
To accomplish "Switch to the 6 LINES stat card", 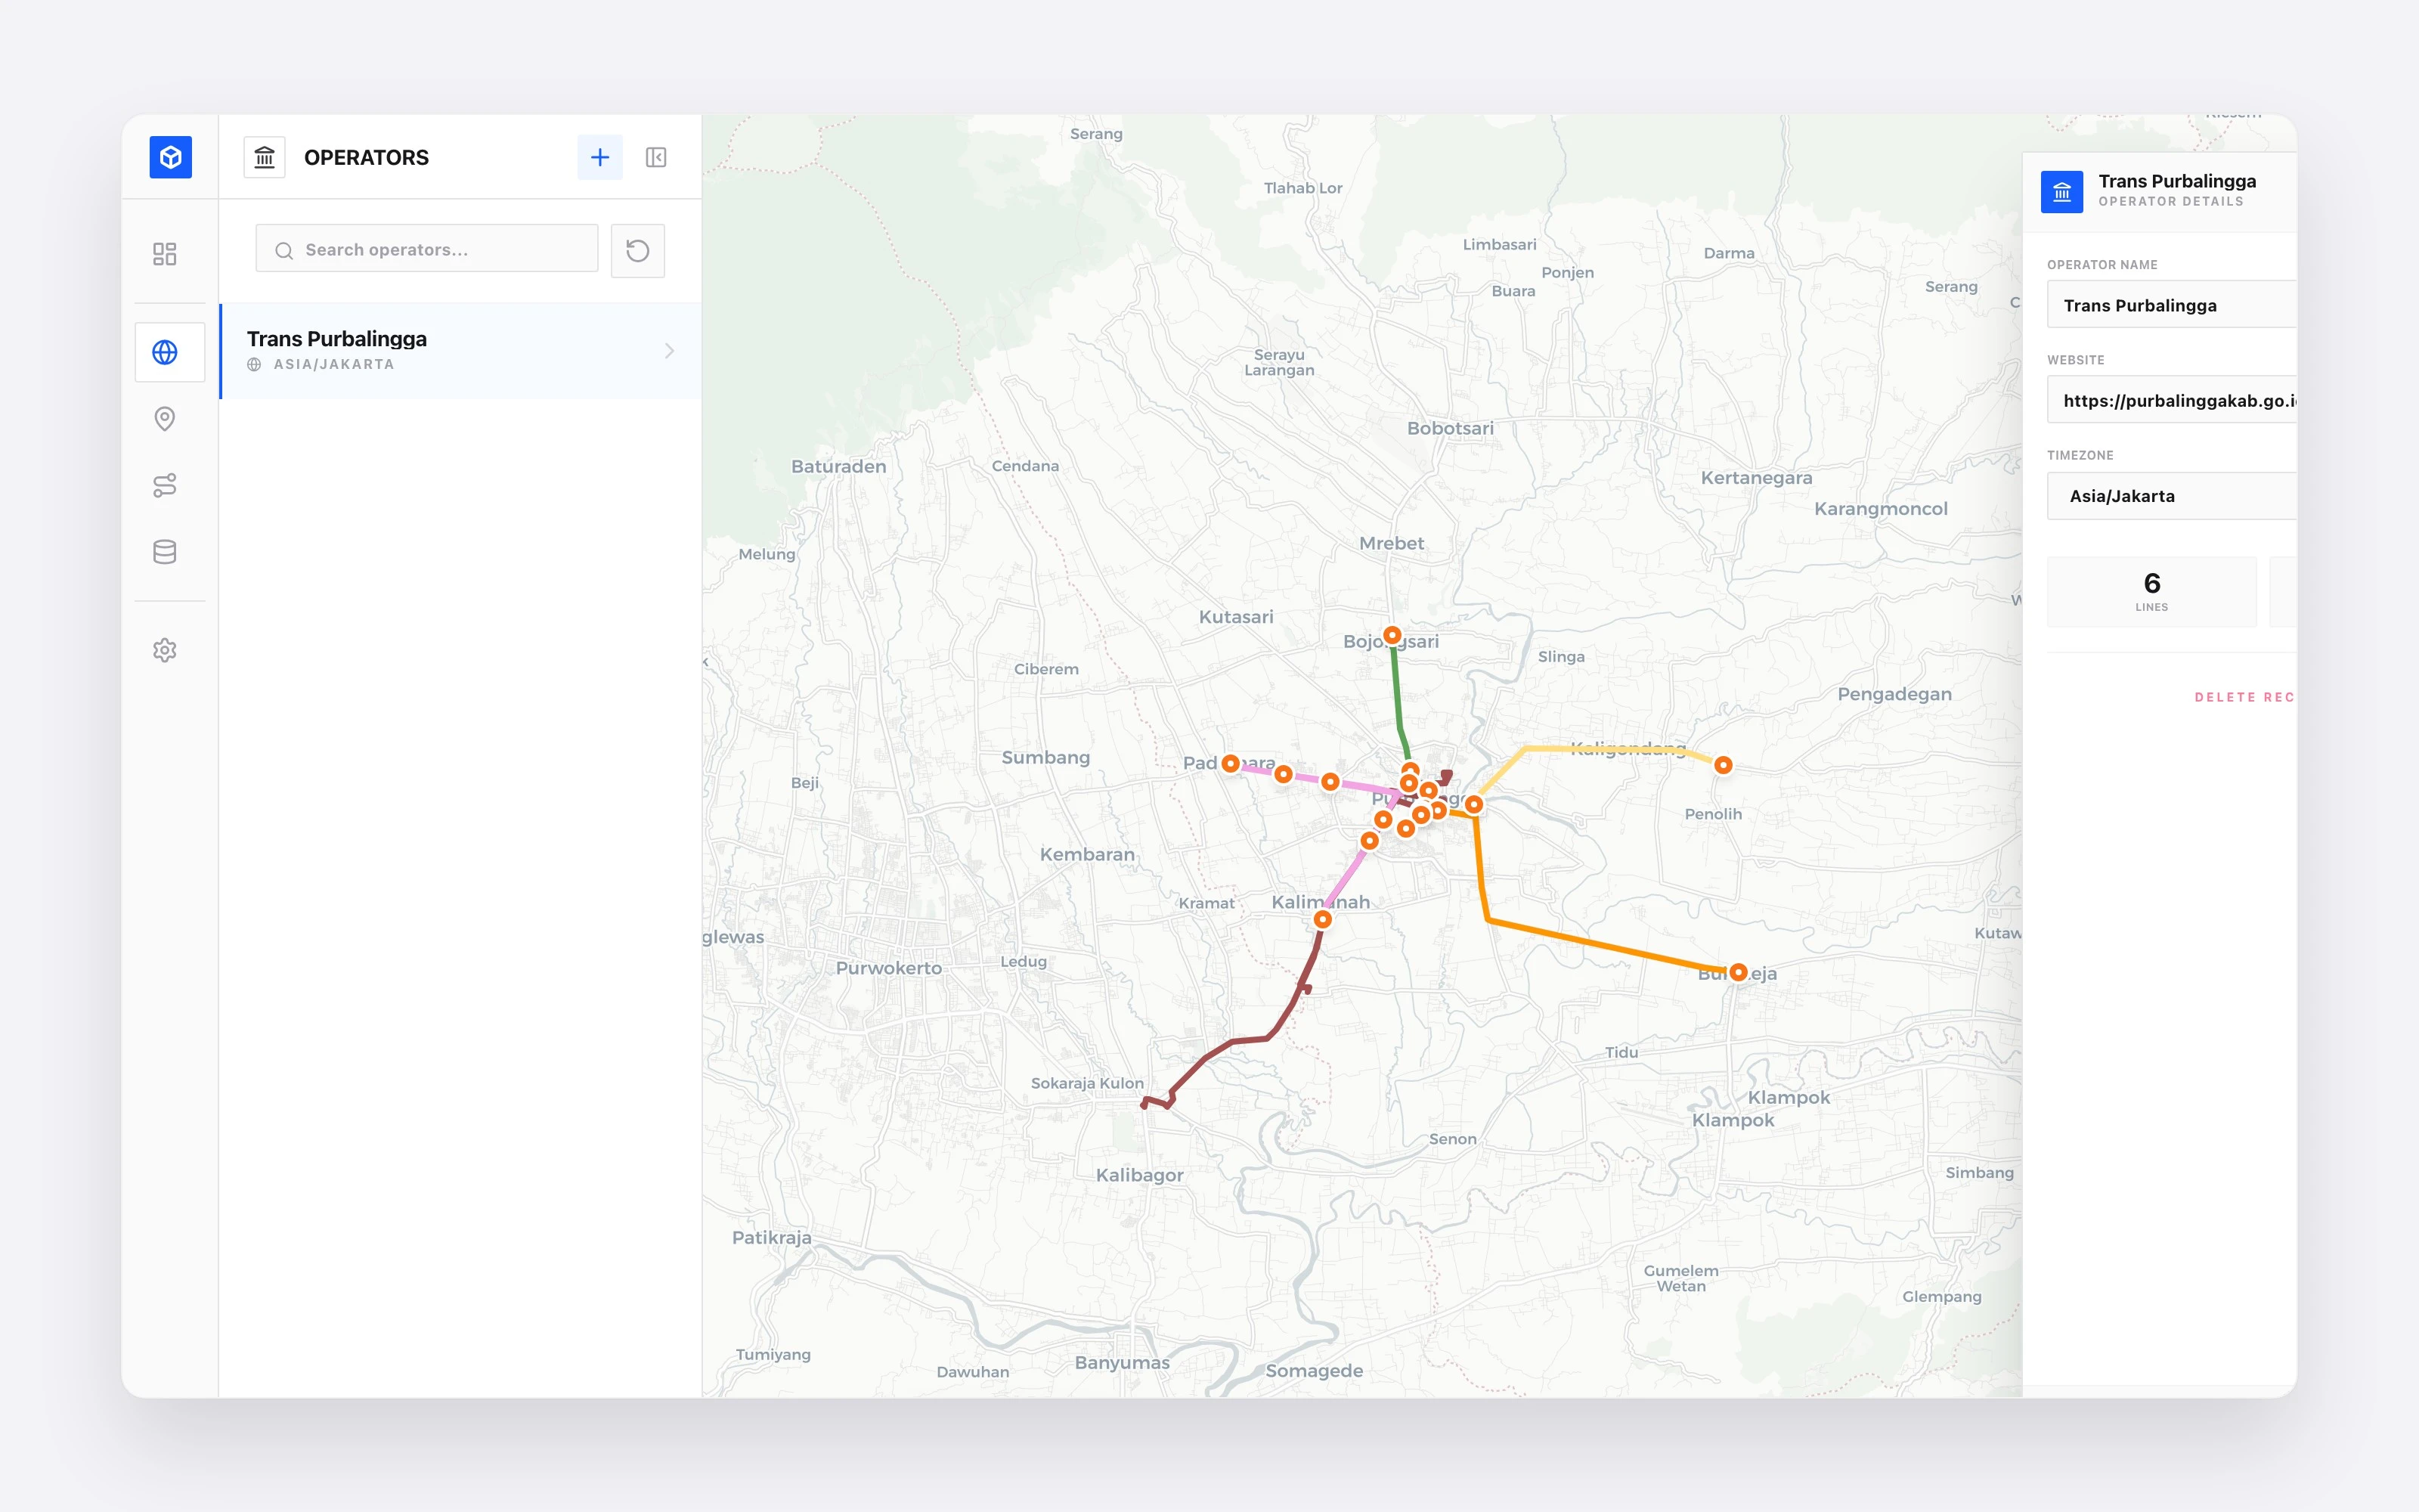I will click(x=2153, y=591).
